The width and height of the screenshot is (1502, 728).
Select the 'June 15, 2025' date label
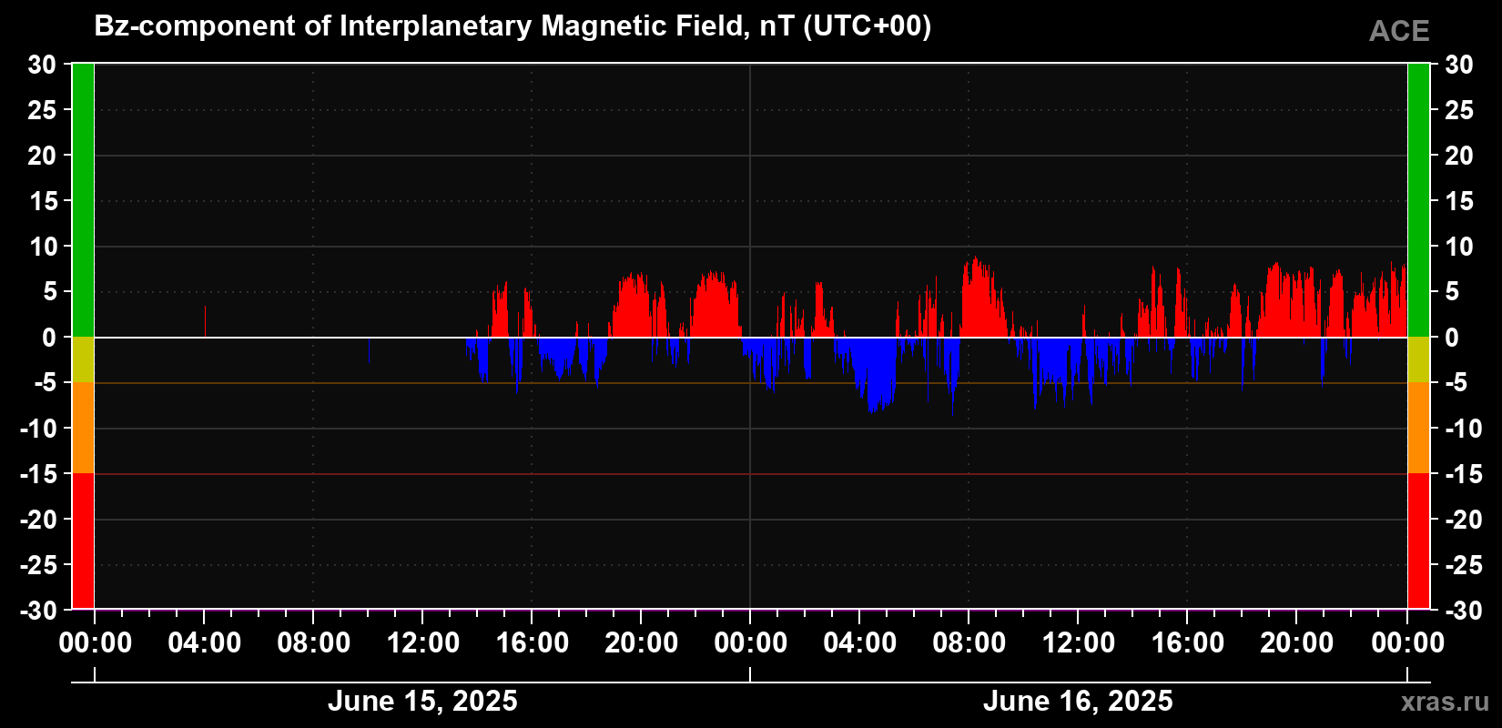pyautogui.click(x=422, y=701)
